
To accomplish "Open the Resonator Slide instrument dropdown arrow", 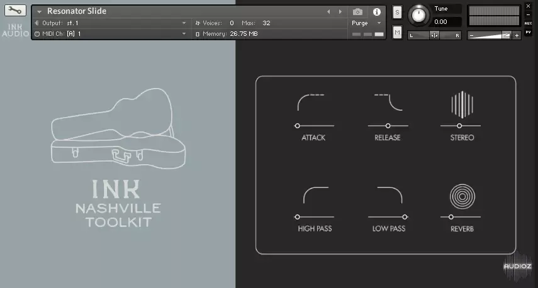I will pos(40,12).
